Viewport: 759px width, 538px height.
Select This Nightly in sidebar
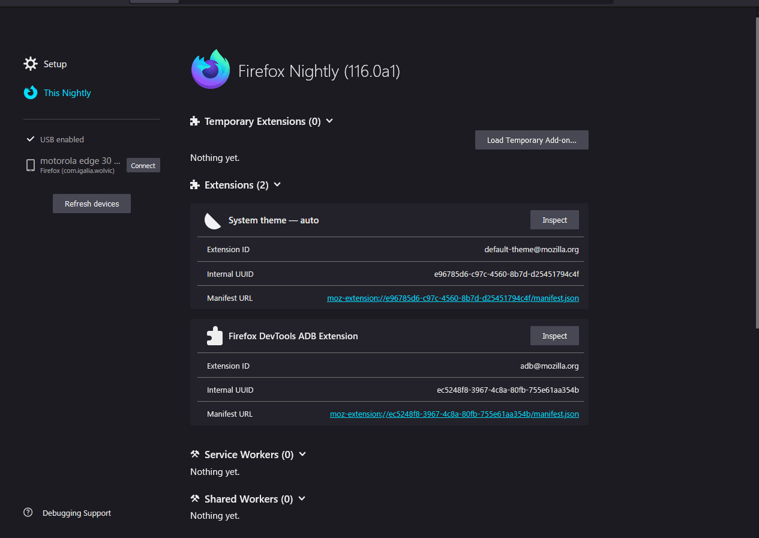coord(67,92)
